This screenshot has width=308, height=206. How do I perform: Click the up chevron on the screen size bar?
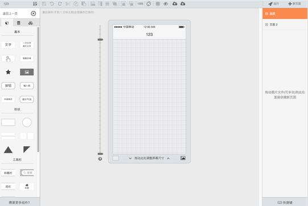pos(169,158)
